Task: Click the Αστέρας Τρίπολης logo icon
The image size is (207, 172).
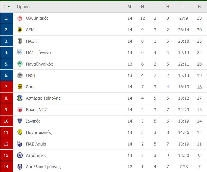Action: pyautogui.click(x=20, y=98)
